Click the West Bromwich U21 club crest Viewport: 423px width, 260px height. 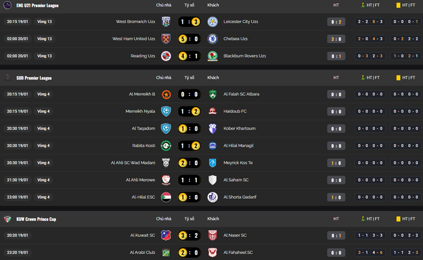(166, 22)
